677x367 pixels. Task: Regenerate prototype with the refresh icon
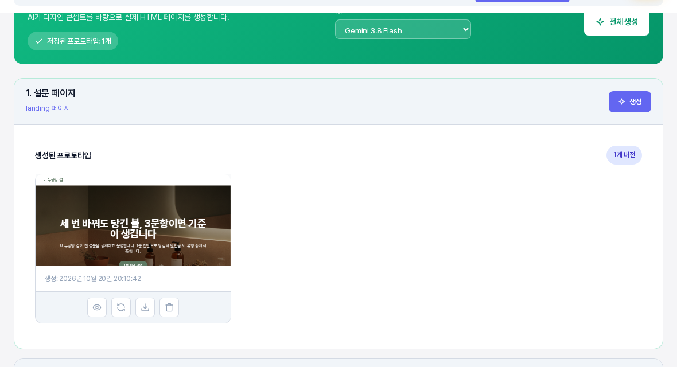click(121, 307)
